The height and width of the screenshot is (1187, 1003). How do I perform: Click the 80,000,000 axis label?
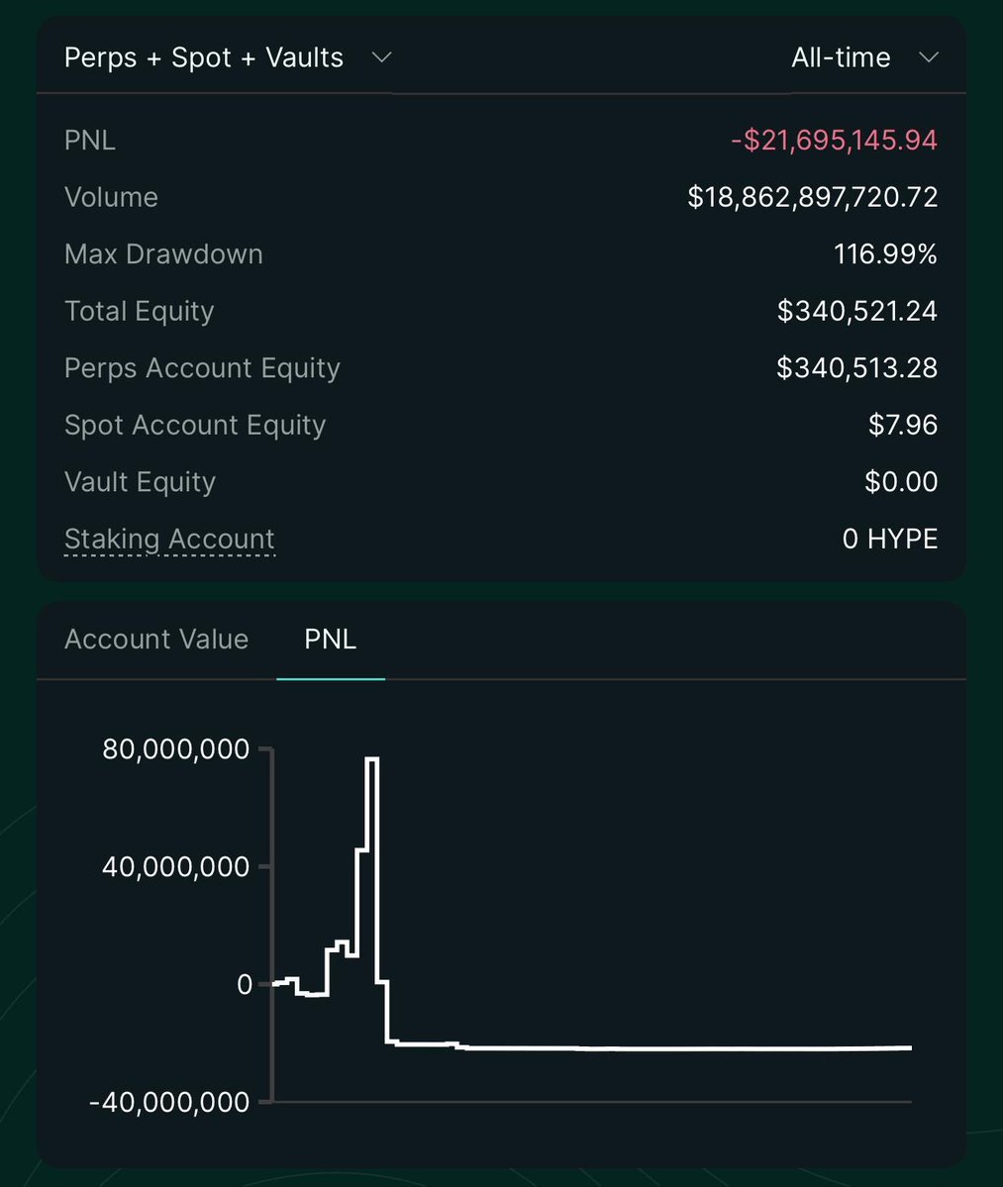[175, 749]
